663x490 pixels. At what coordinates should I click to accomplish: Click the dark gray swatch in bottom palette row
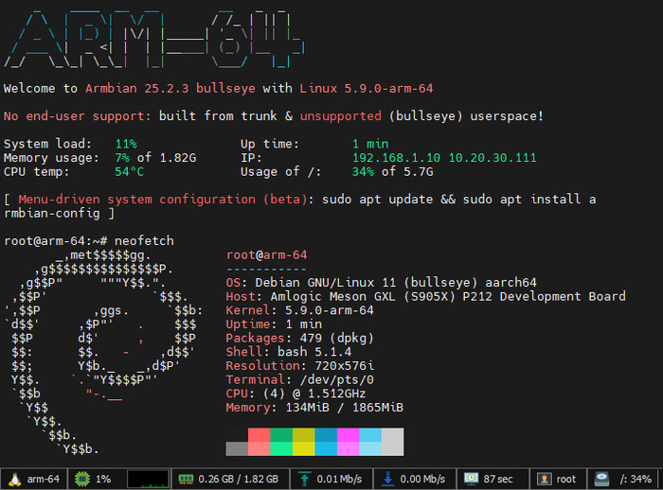(237, 448)
